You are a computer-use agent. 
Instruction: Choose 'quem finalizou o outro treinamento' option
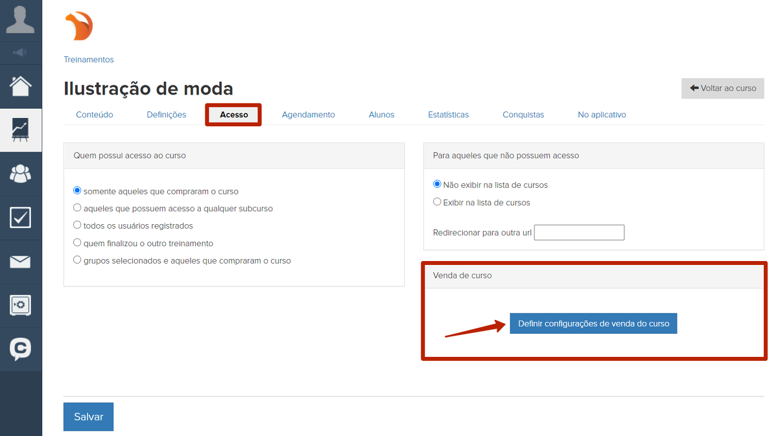(77, 244)
